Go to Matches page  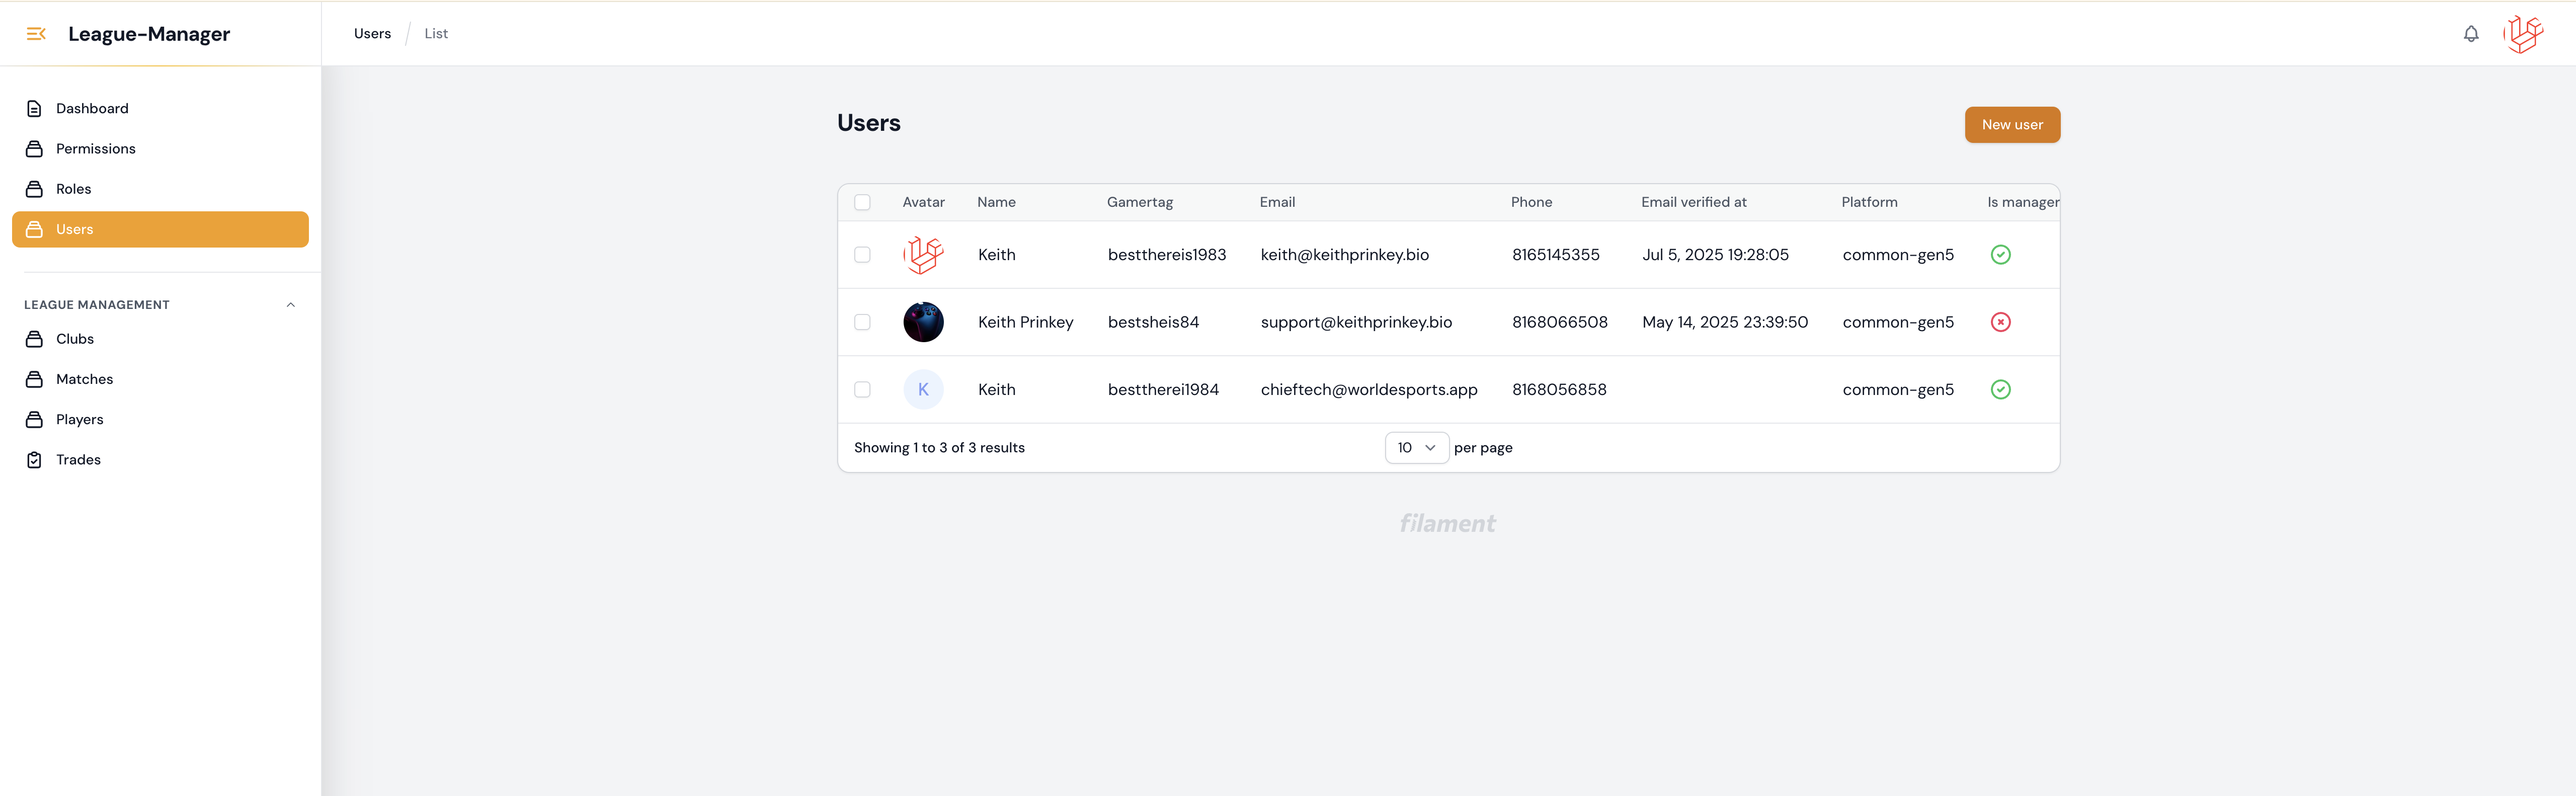(84, 379)
